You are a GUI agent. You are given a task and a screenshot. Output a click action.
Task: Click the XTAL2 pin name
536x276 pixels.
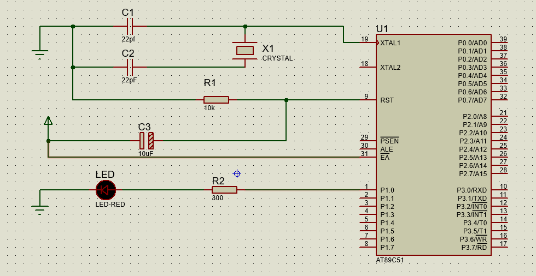pos(391,68)
